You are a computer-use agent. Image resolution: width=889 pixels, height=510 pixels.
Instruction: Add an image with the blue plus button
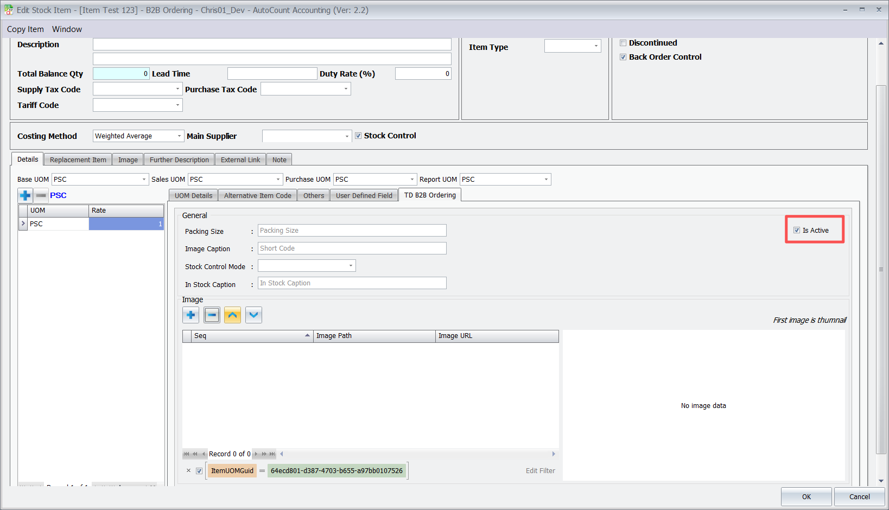click(x=190, y=315)
